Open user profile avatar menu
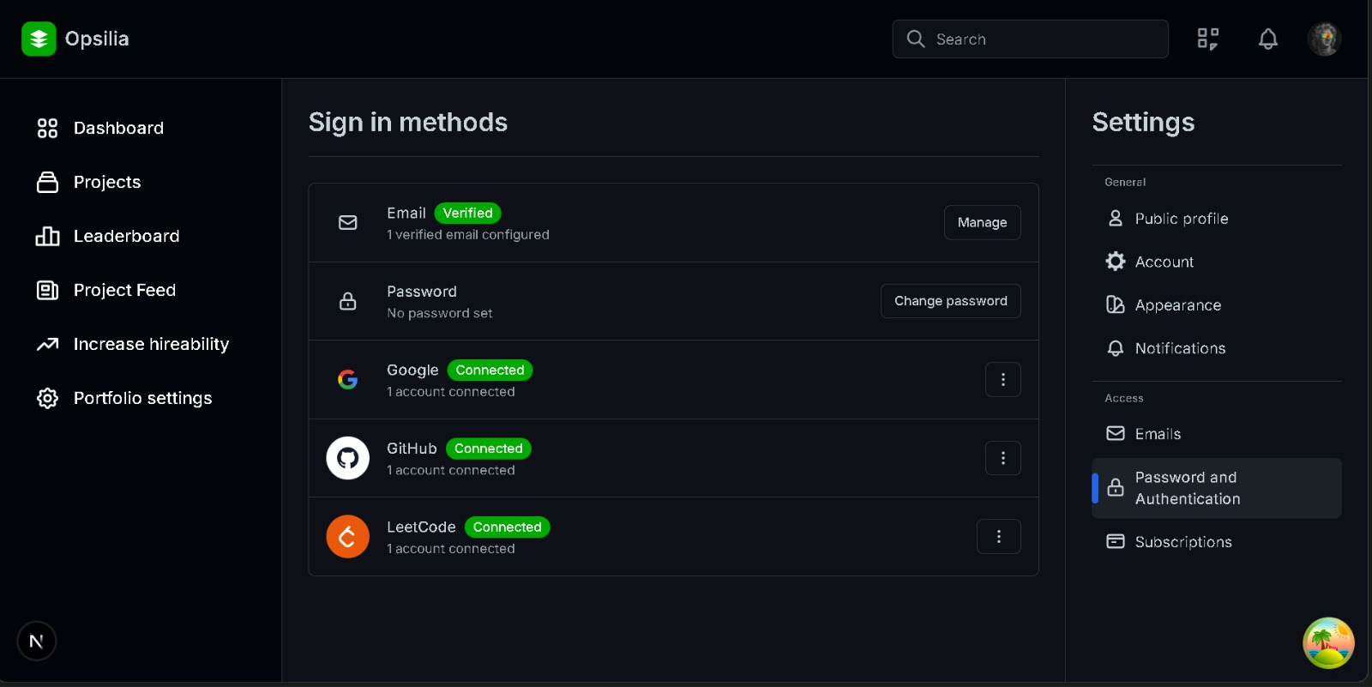The width and height of the screenshot is (1372, 687). coord(1324,39)
